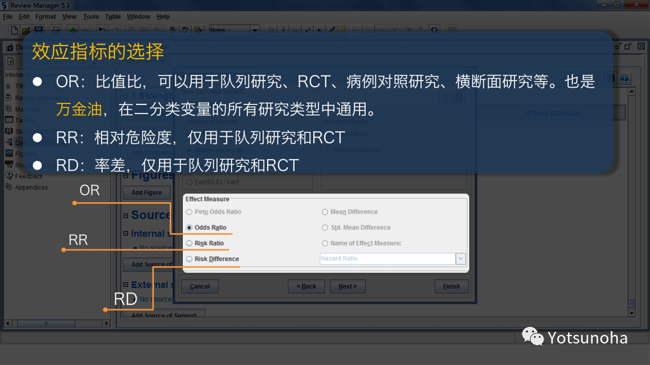Expand the Hazard Ratio dropdown list

tap(460, 259)
